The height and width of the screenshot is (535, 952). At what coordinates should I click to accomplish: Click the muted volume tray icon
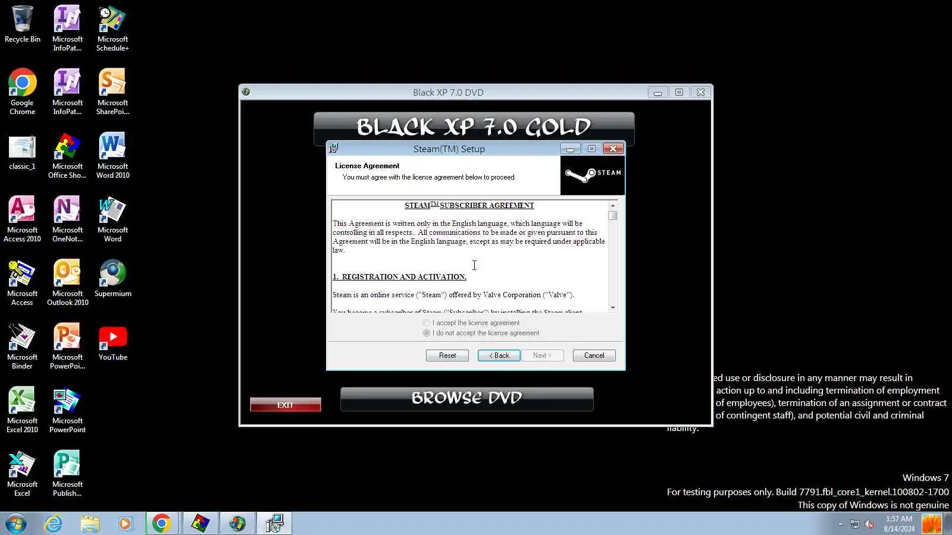point(869,524)
